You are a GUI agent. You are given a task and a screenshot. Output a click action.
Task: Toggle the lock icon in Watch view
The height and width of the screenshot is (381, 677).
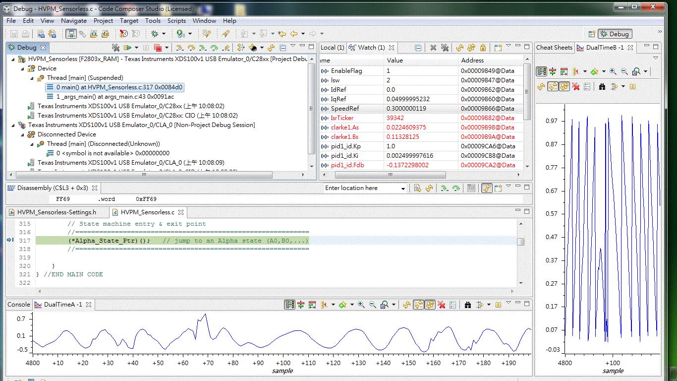(x=483, y=48)
